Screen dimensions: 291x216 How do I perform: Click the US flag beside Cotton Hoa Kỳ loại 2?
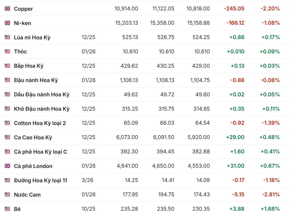[8, 123]
